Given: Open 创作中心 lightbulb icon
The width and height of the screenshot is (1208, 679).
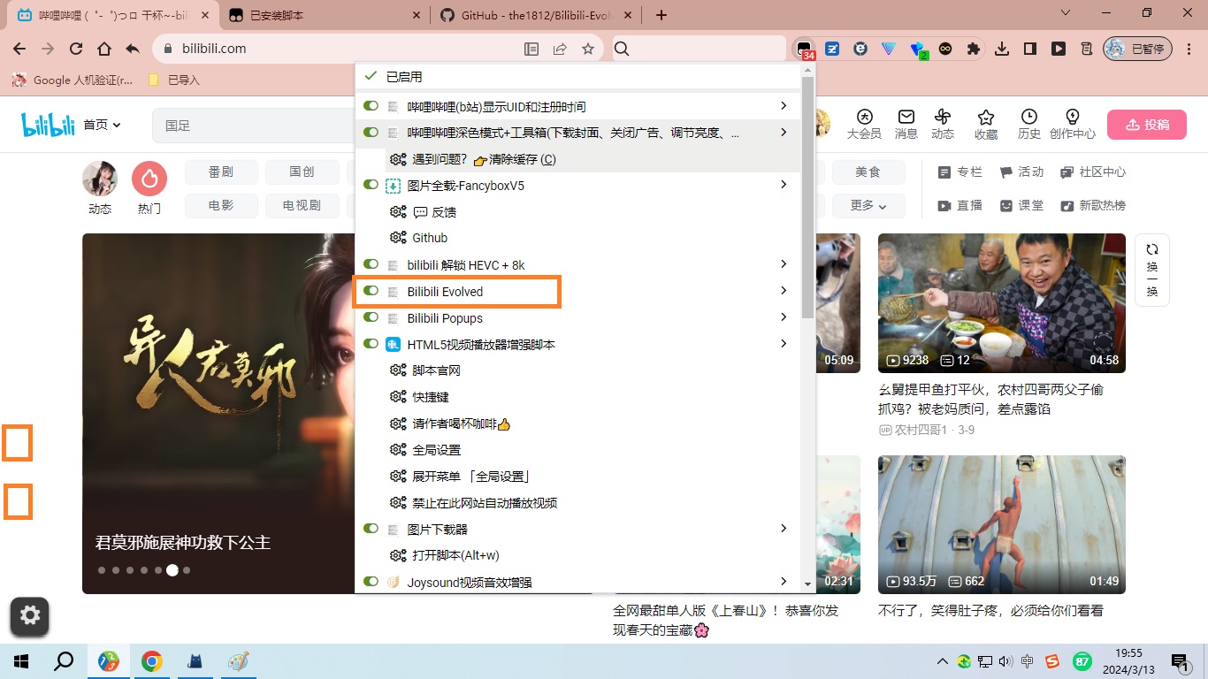Looking at the screenshot, I should tap(1073, 125).
